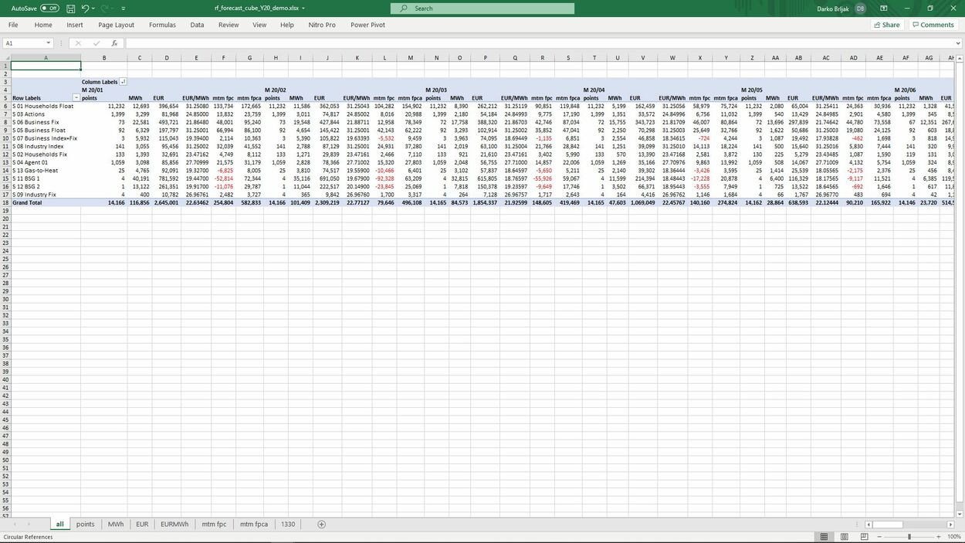Open the Column Labels filter dropdown

coord(124,82)
